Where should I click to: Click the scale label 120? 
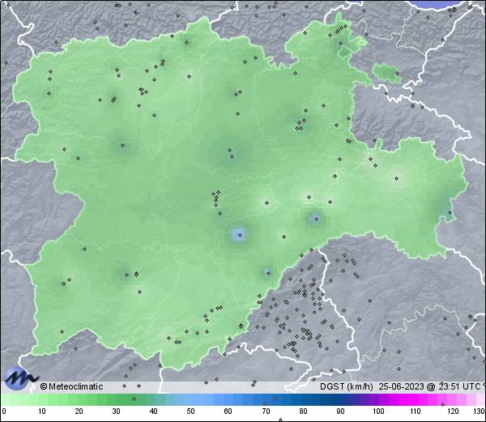pos(453,411)
